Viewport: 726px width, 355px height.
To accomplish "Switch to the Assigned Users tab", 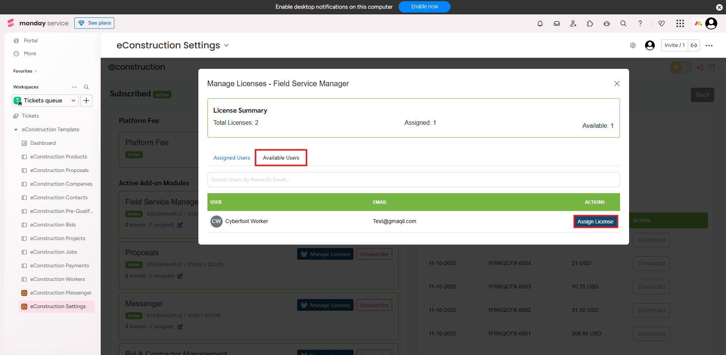I will (232, 158).
